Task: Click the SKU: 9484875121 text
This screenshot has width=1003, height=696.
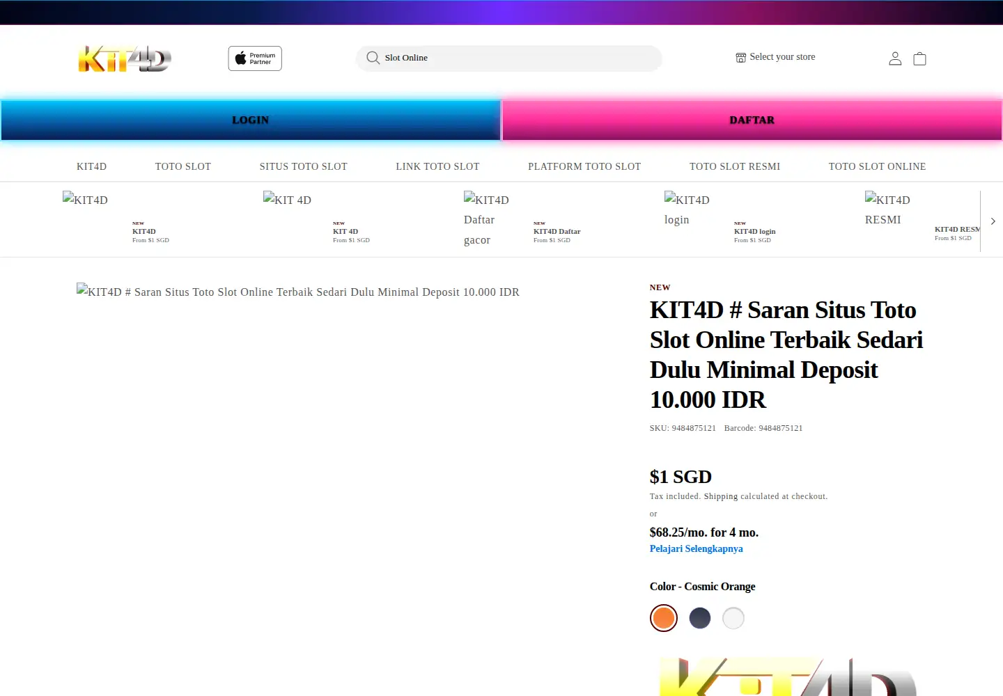Action: [x=683, y=428]
